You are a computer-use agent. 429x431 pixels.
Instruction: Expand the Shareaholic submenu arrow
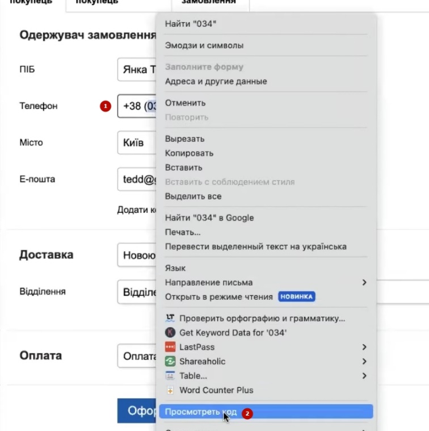(364, 361)
